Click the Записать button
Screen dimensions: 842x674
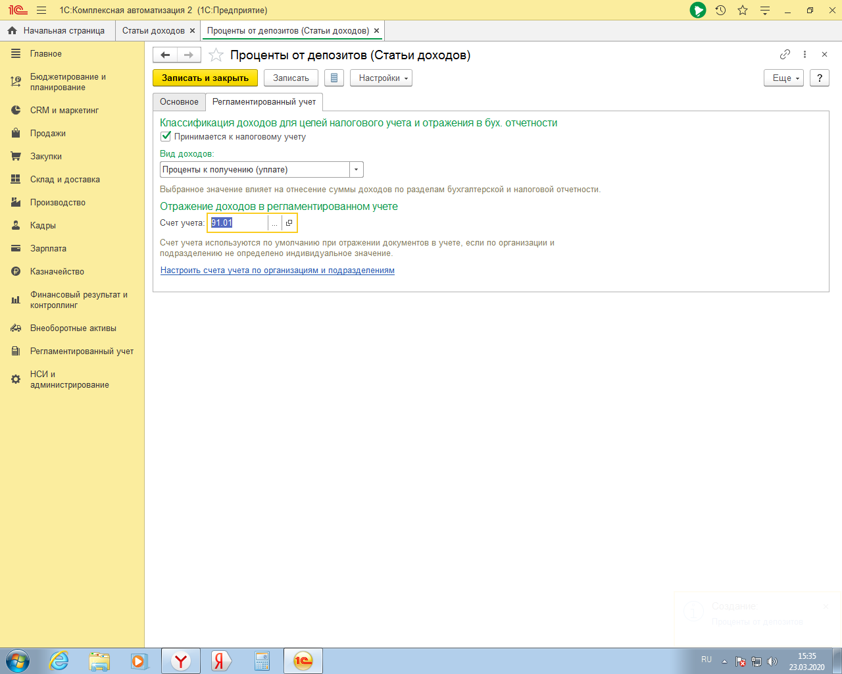291,78
